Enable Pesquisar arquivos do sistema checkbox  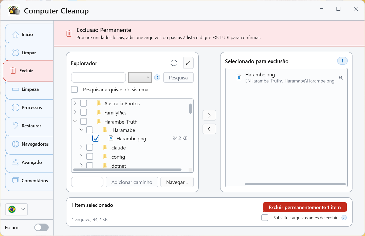(x=75, y=90)
